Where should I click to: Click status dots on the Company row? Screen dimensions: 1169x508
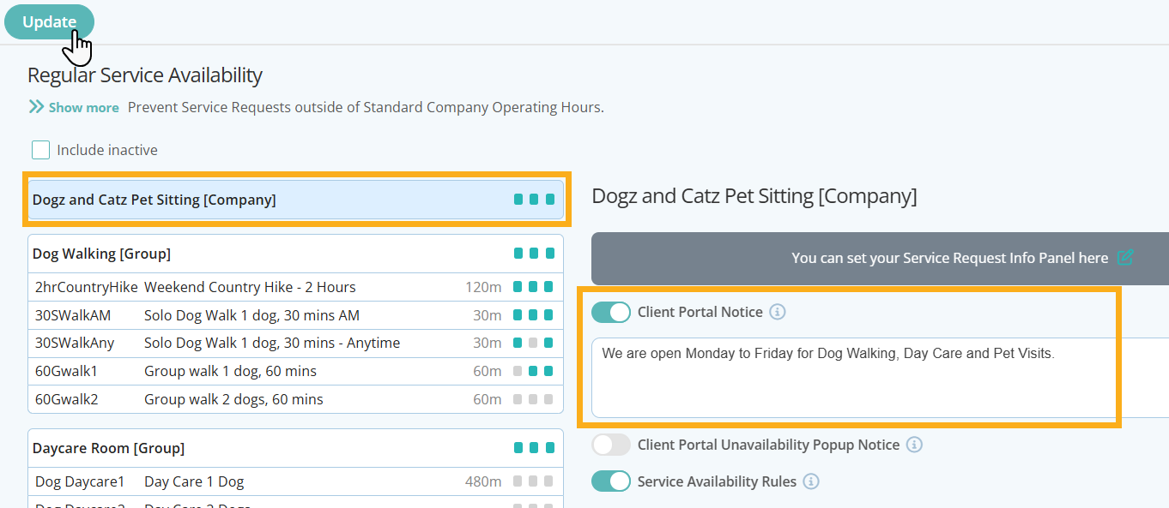pyautogui.click(x=534, y=200)
